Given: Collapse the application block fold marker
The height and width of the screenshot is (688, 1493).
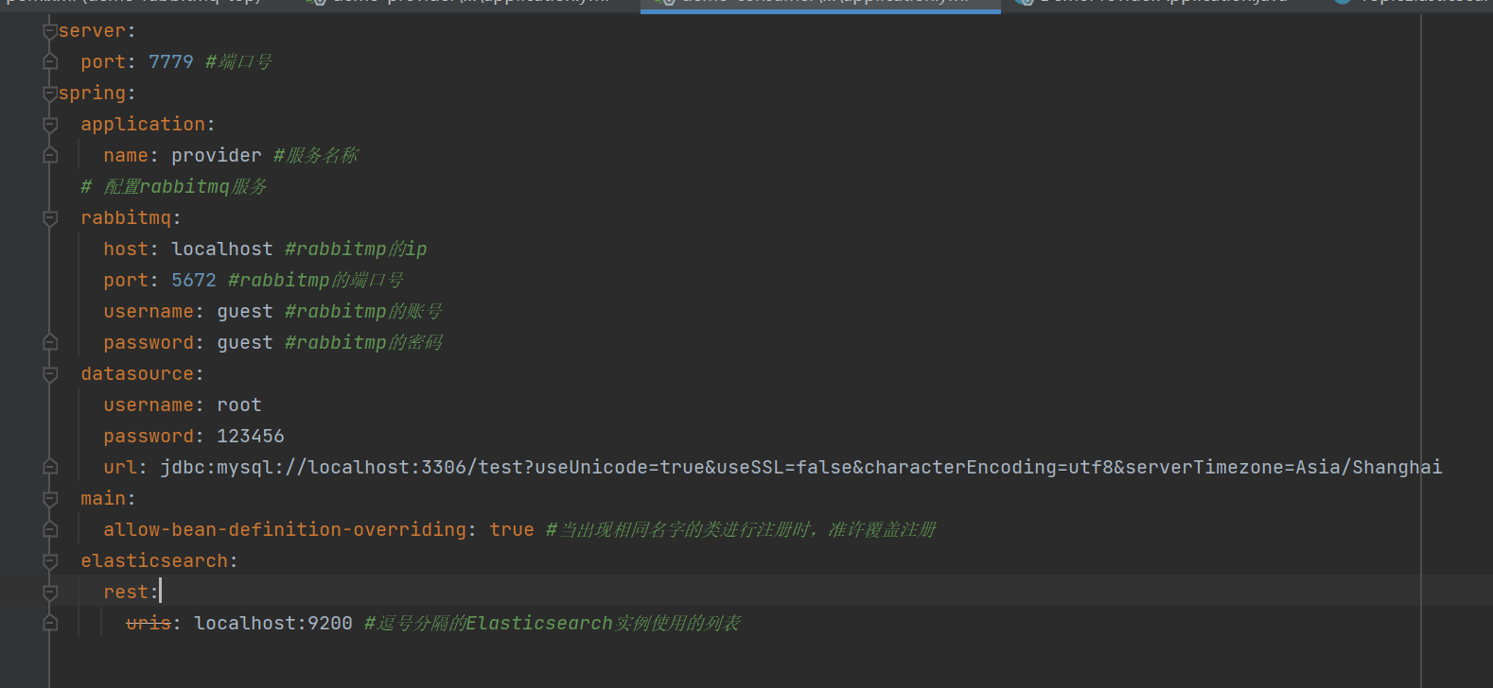Looking at the screenshot, I should click(50, 125).
